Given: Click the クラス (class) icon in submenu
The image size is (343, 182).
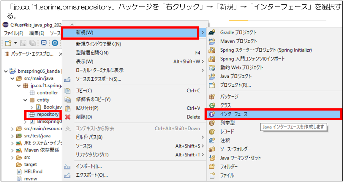Looking at the screenshot, I should 212,105.
